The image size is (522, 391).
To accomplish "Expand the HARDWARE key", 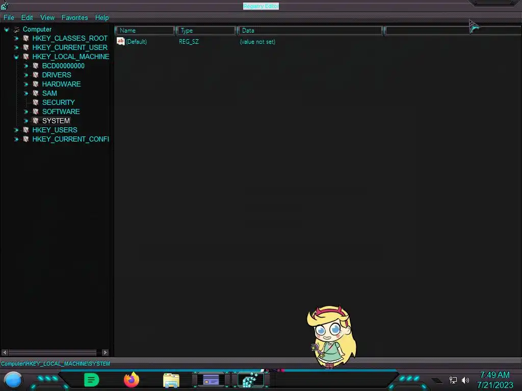I will click(x=25, y=84).
